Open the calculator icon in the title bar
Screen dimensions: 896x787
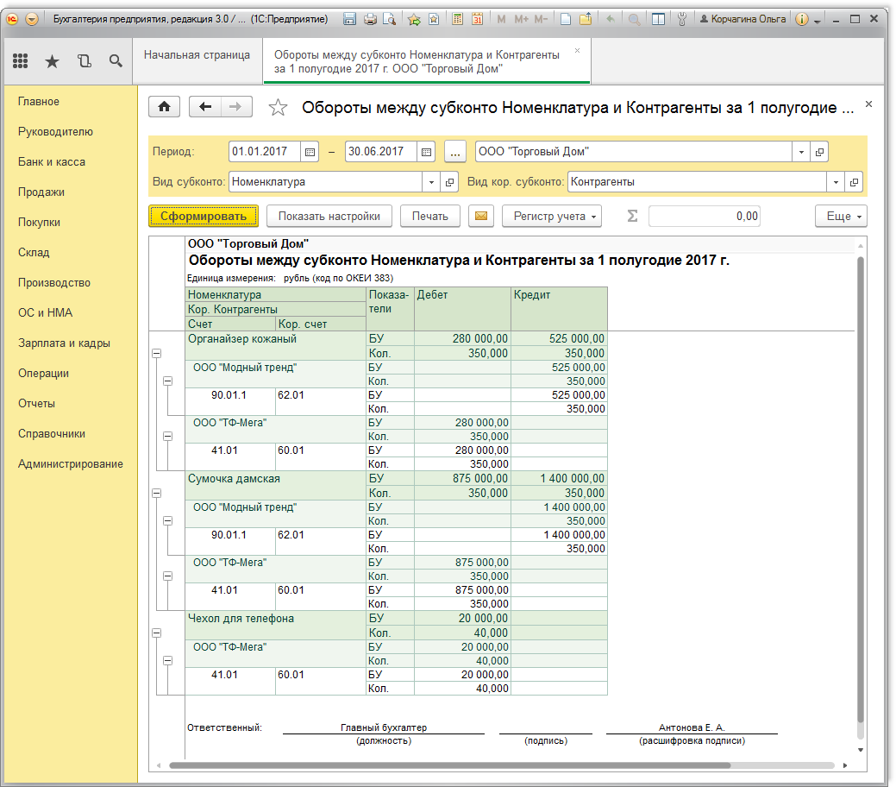coord(457,19)
